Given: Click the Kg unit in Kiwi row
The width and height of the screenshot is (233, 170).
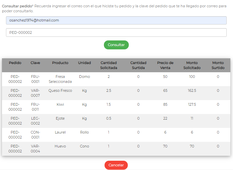Looking at the screenshot, I should (84, 104).
